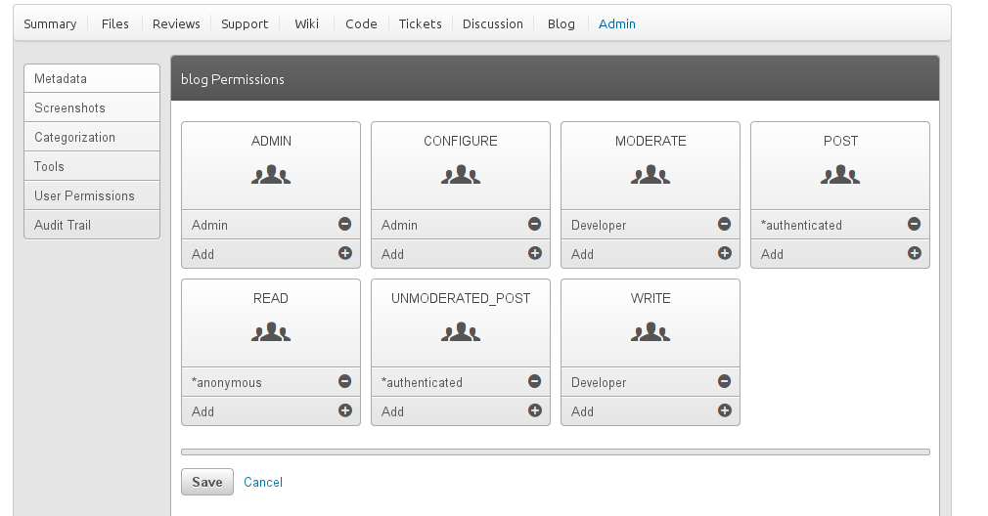
Task: Remove *authenticated from UNMODERATED_POST permission
Action: (535, 381)
